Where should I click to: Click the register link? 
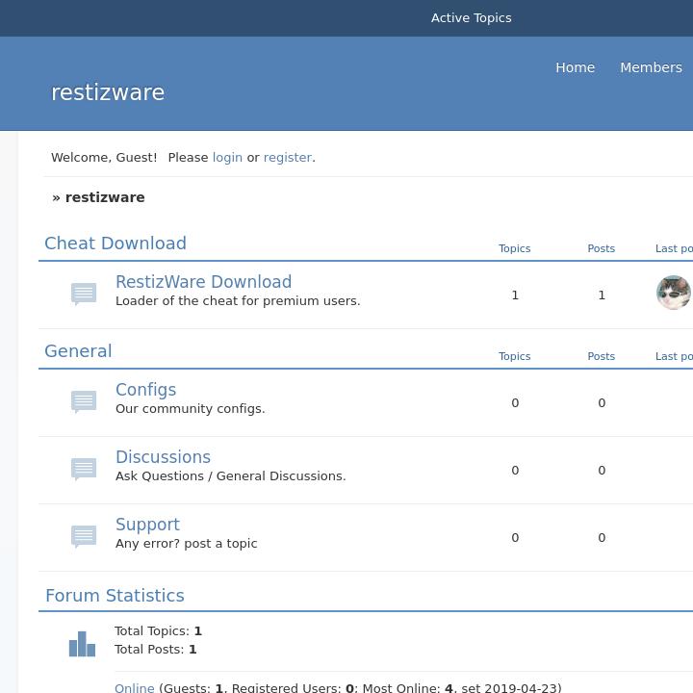coord(288,157)
